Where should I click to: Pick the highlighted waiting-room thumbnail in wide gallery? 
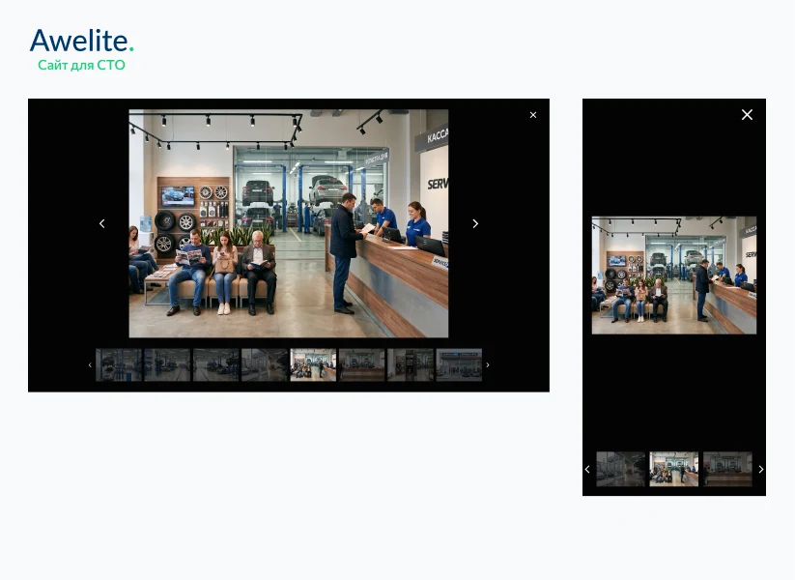coord(313,364)
